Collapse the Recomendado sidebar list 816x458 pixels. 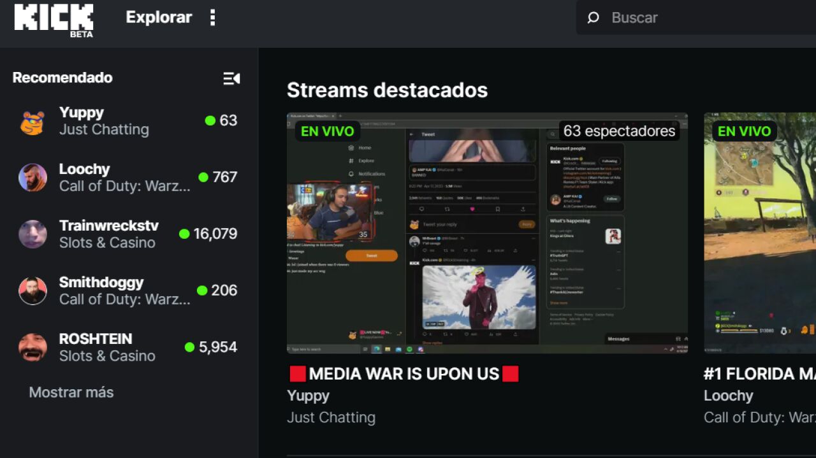pyautogui.click(x=231, y=78)
